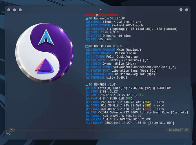Click the window icon beside DE

87,46
